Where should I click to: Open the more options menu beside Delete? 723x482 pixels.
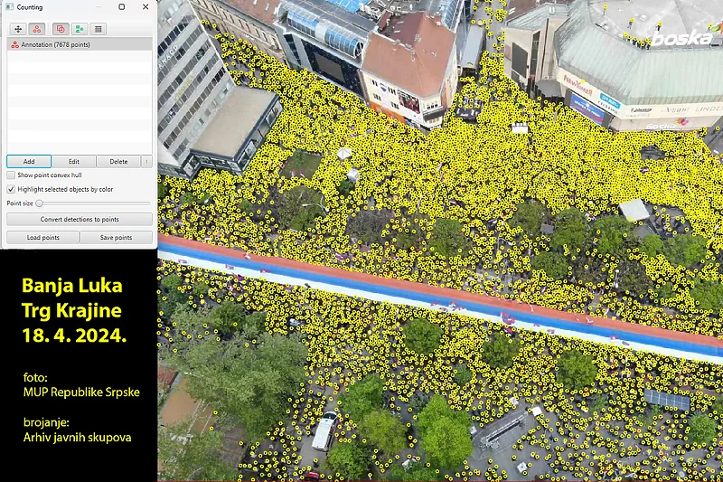click(147, 161)
